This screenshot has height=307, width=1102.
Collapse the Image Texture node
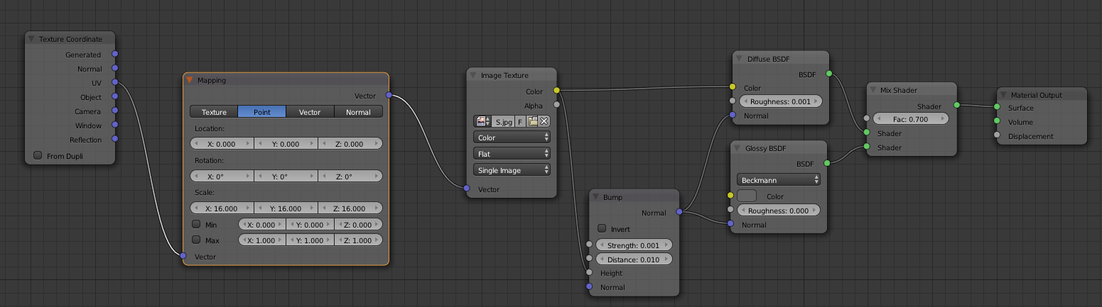tap(474, 75)
